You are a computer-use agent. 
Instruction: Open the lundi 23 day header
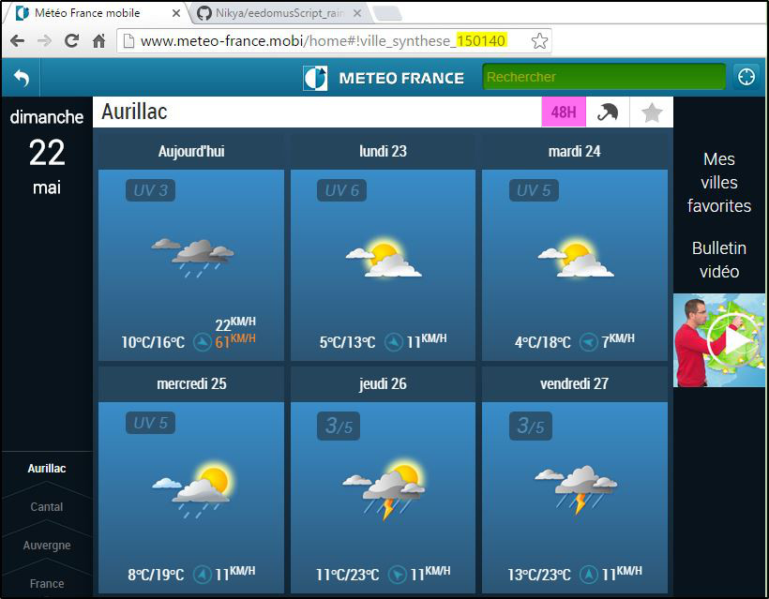click(383, 151)
